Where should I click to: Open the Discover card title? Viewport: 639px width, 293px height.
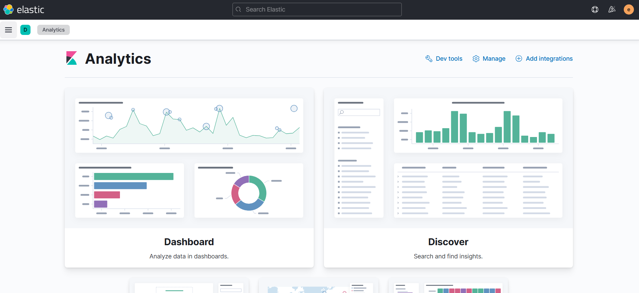[x=448, y=242]
